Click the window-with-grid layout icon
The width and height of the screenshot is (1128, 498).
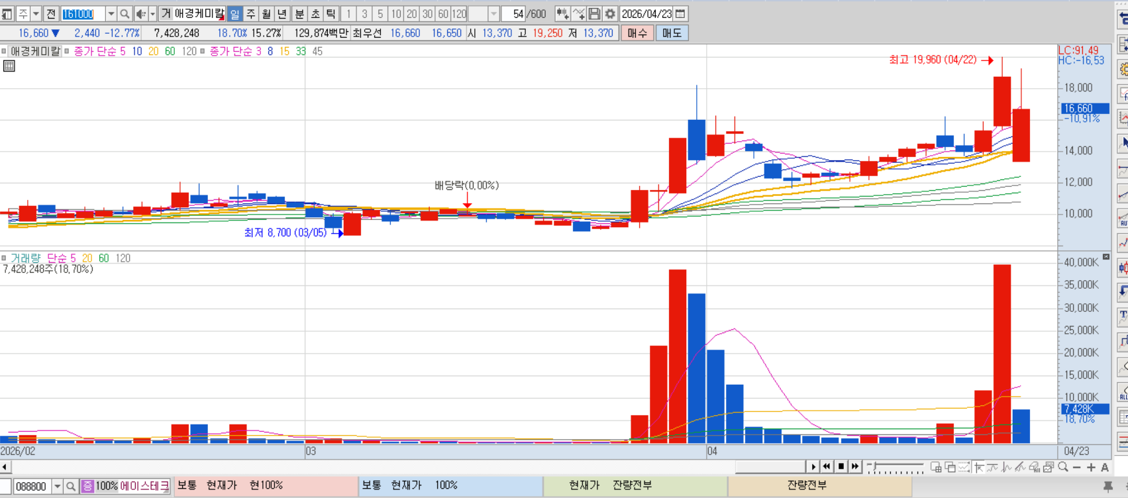click(936, 467)
